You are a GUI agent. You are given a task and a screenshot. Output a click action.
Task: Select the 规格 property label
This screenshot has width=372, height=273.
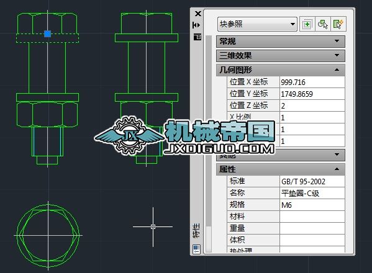(253, 205)
